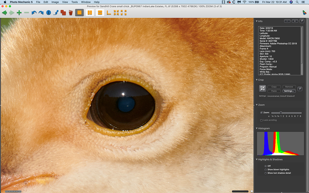
Task: Open the Apple menu
Action: (x=5, y=2)
